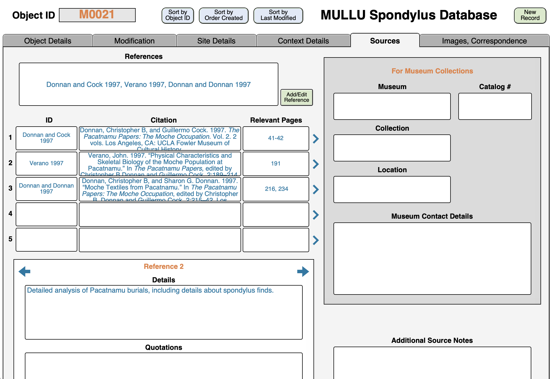The width and height of the screenshot is (554, 379).
Task: Switch to Object Details tab
Action: click(48, 41)
